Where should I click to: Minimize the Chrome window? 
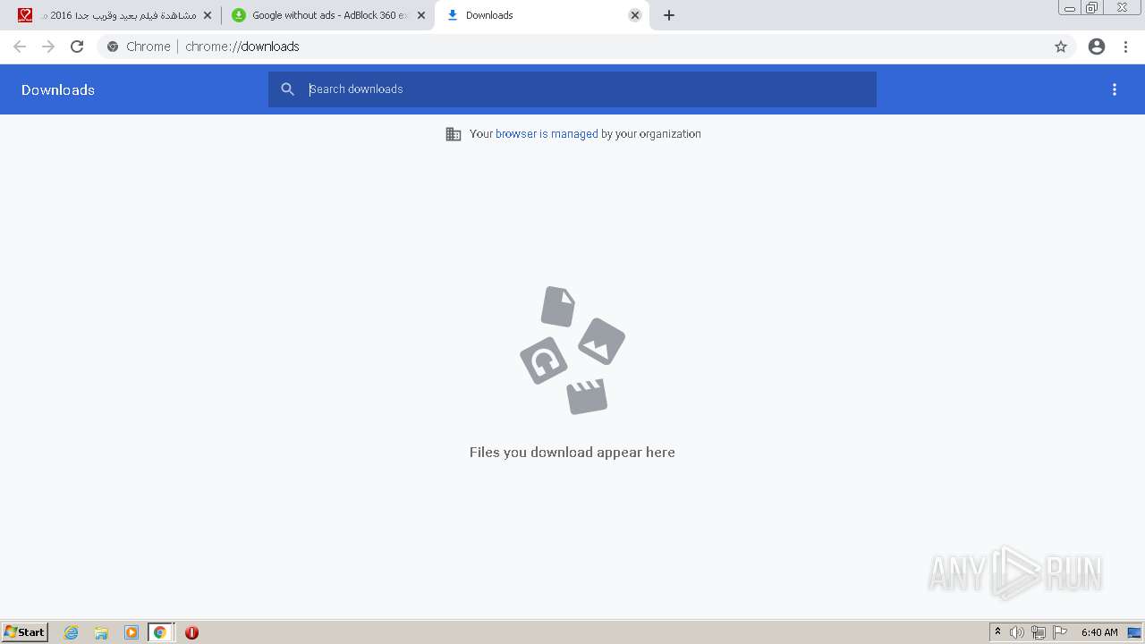tap(1070, 7)
